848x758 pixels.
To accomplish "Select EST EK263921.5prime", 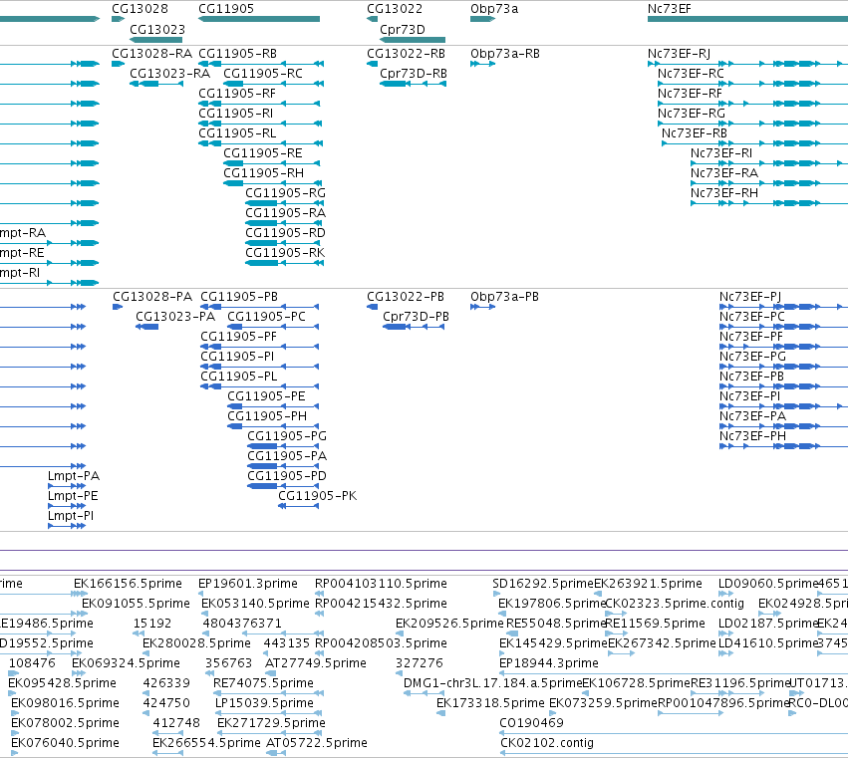I will click(x=648, y=584).
